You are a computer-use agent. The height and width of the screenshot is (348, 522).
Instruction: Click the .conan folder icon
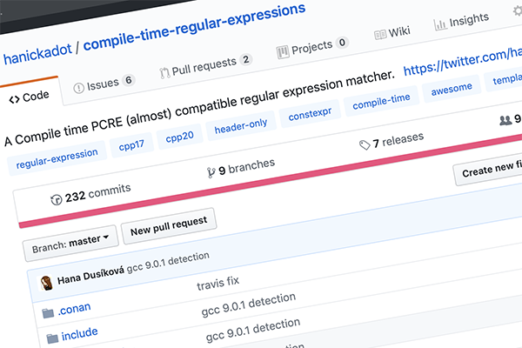pyautogui.click(x=49, y=311)
